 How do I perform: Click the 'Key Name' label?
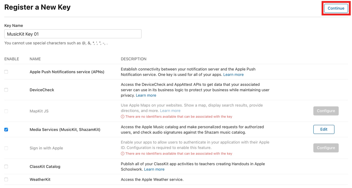(14, 26)
